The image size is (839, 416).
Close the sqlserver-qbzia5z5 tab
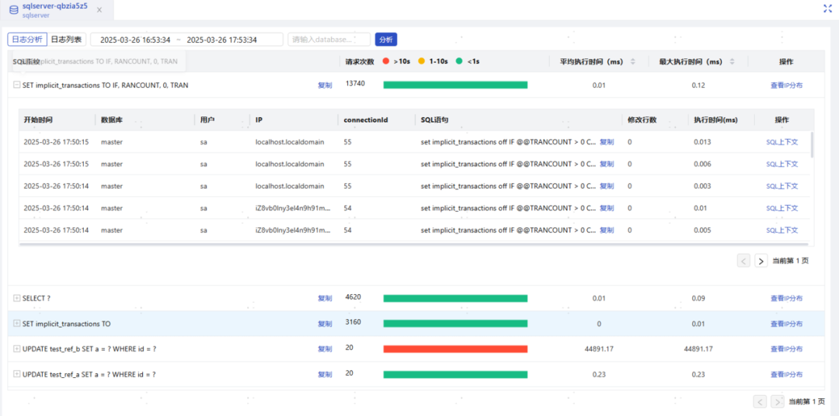click(x=99, y=9)
